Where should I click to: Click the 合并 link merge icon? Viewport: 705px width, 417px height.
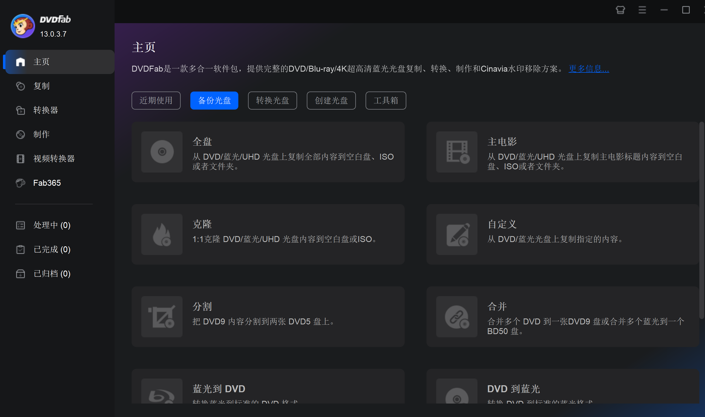pos(457,316)
